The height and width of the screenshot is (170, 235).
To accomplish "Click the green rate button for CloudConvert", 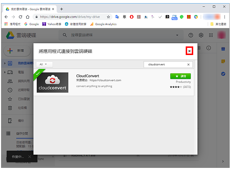I will pyautogui.click(x=180, y=76).
